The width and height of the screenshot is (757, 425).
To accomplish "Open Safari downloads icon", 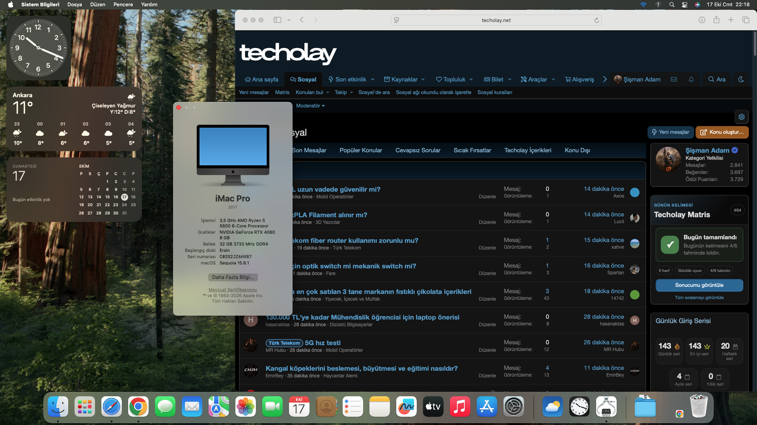I will [x=702, y=20].
